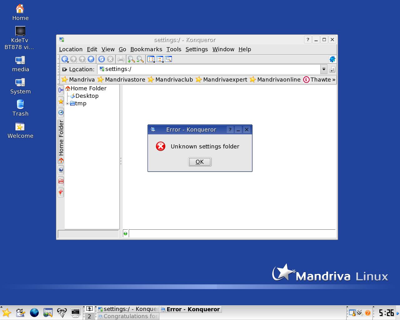Expand the tmp folder tree node
The width and height of the screenshot is (400, 320).
(x=67, y=103)
